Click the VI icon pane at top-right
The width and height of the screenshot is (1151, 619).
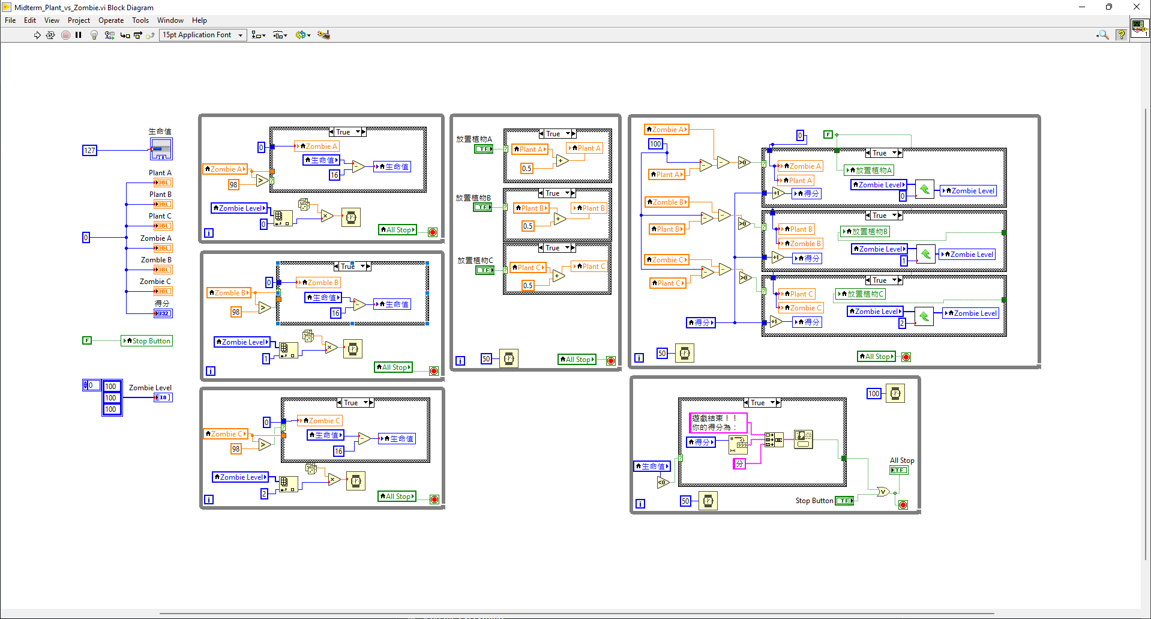tap(1140, 28)
